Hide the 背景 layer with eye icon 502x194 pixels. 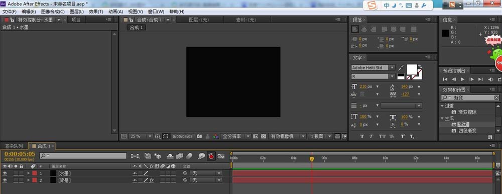[5, 180]
